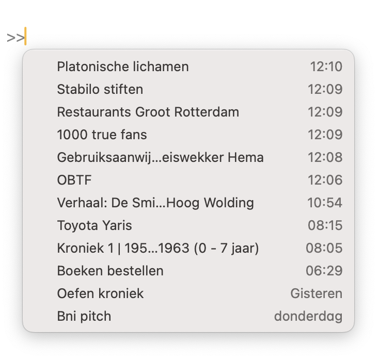Open Verhaal: De Smi…Hoog Wolding
The height and width of the screenshot is (362, 379).
pyautogui.click(x=155, y=203)
